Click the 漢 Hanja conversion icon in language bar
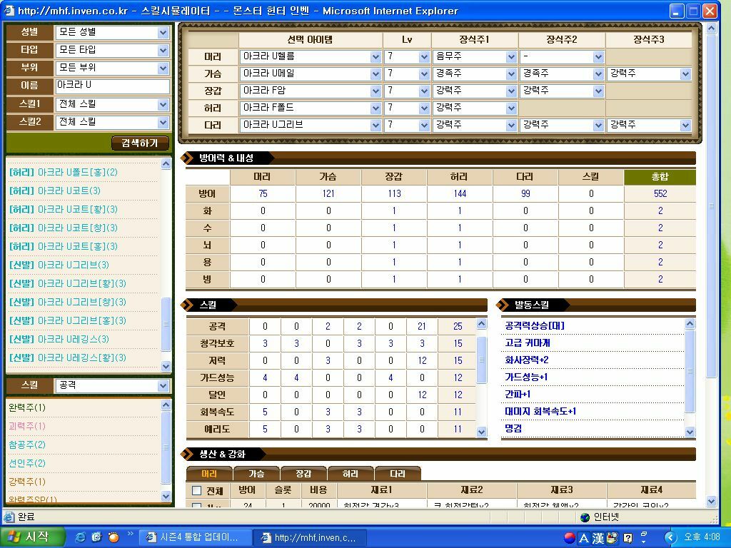The width and height of the screenshot is (731, 548). coord(598,538)
